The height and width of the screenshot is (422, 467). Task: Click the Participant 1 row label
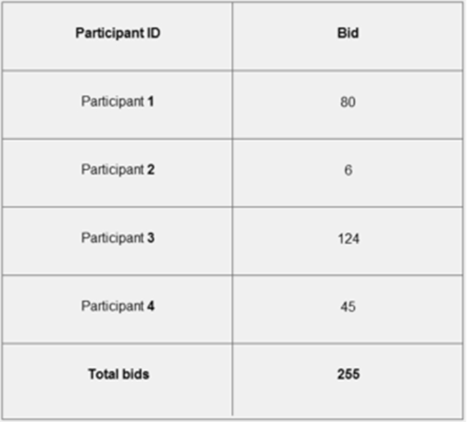coord(118,101)
